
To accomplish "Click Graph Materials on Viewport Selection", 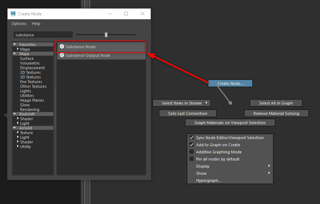I will pyautogui.click(x=230, y=123).
